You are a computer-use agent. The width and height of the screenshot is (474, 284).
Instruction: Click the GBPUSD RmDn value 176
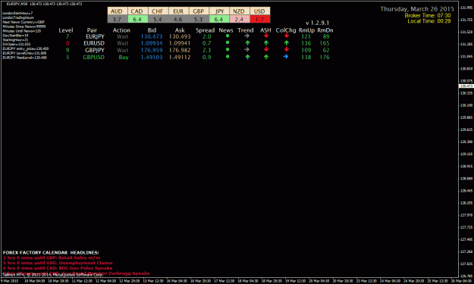(325, 57)
